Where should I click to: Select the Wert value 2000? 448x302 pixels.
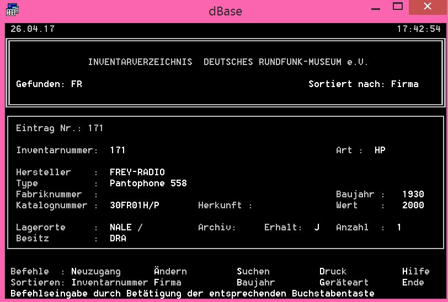[x=413, y=205]
